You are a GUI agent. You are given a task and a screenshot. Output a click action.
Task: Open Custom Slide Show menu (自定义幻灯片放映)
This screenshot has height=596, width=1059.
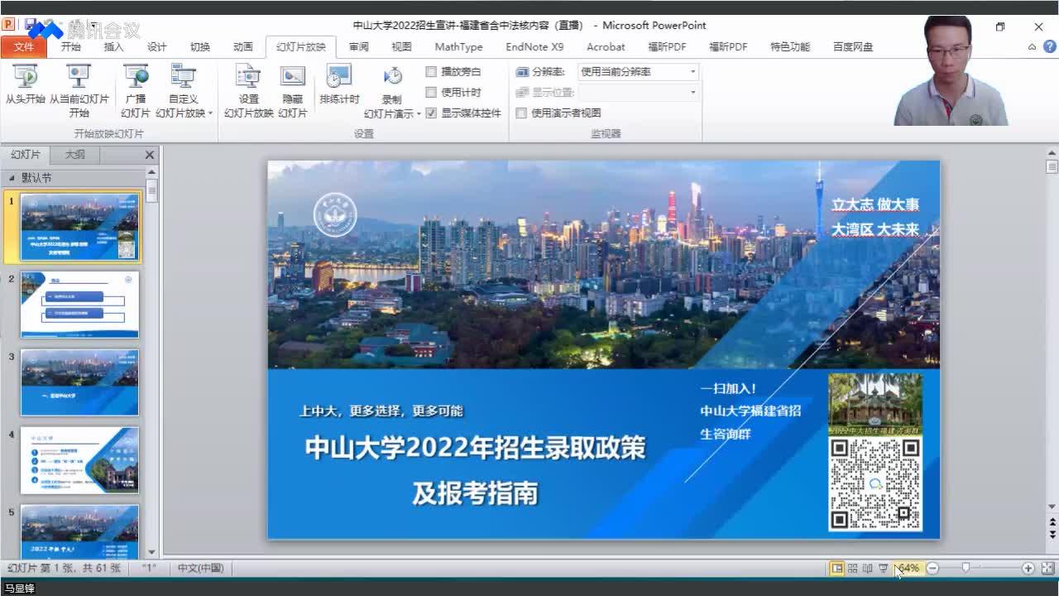(x=184, y=91)
